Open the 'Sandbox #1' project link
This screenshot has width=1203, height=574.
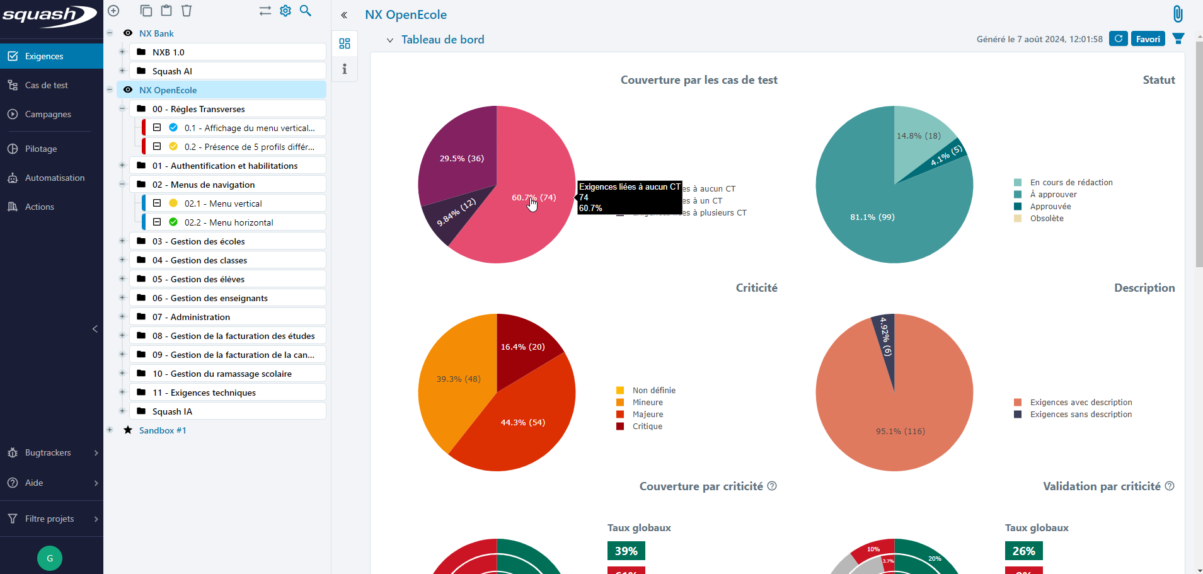click(163, 430)
